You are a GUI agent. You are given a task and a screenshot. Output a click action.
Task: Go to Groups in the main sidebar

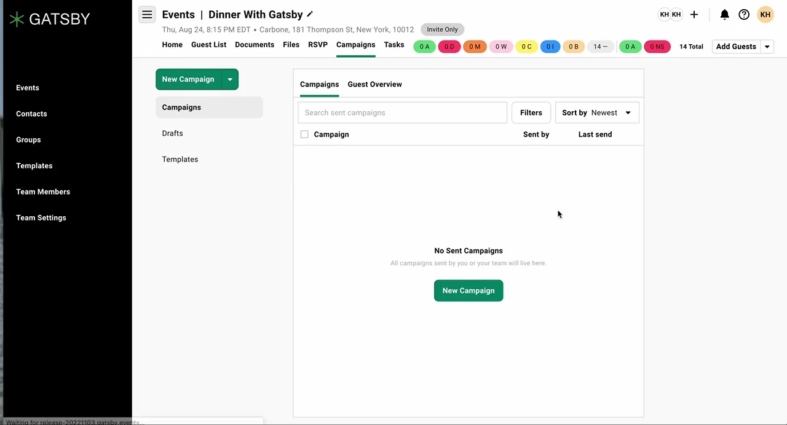(28, 139)
